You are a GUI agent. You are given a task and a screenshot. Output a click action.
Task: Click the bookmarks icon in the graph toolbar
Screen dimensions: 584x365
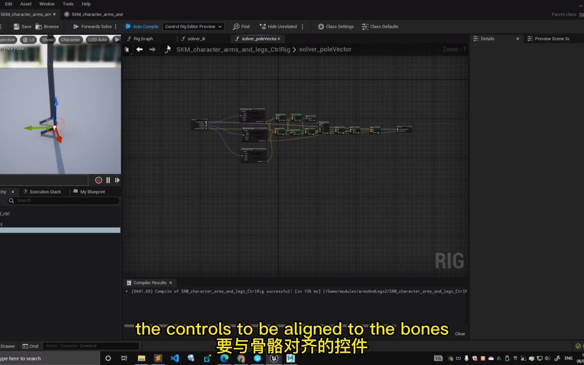coord(127,49)
